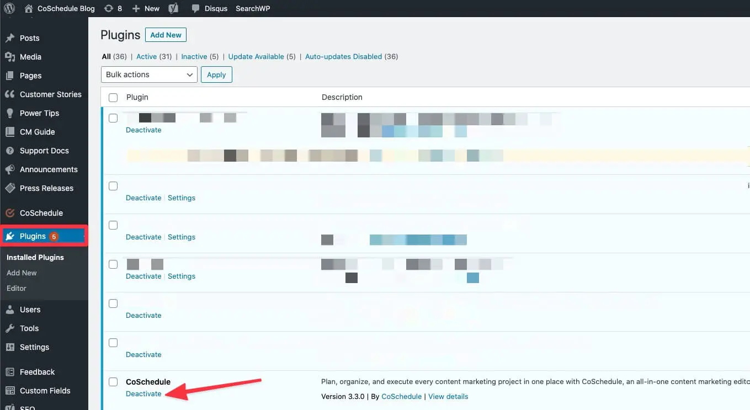Click the Power Tips lightbulb icon
This screenshot has width=750, height=410.
point(9,113)
